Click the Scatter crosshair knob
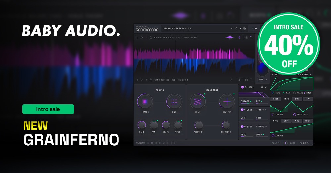The height and width of the screenshot is (173, 331). 227,102
